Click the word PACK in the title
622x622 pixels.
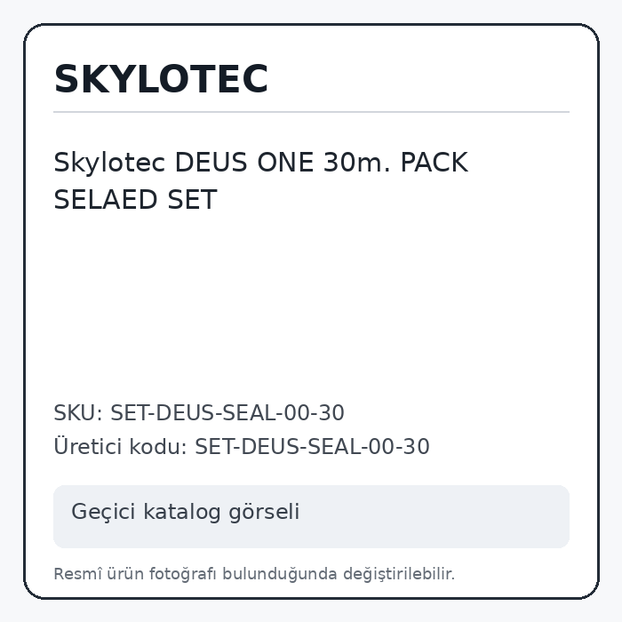coord(435,163)
